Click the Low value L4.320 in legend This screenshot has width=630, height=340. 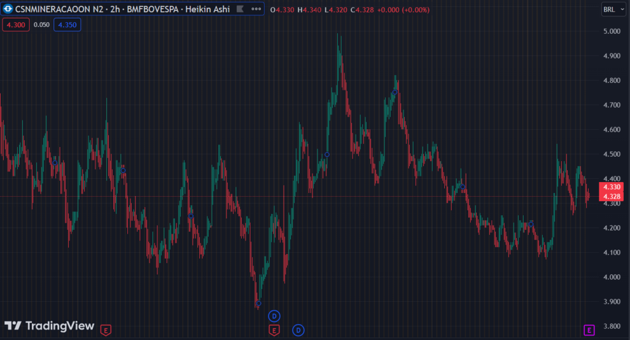tap(336, 10)
